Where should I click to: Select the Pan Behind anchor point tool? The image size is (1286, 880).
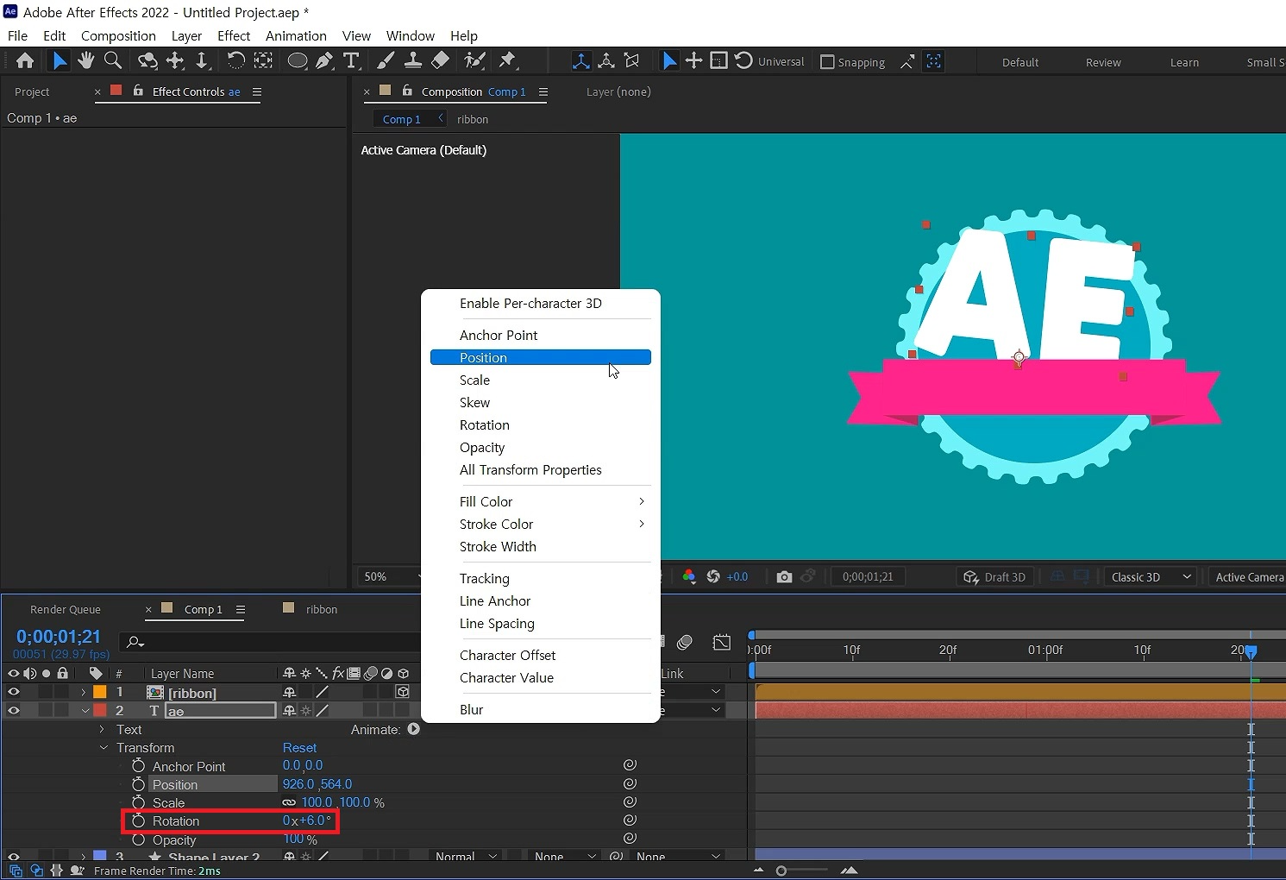point(263,60)
